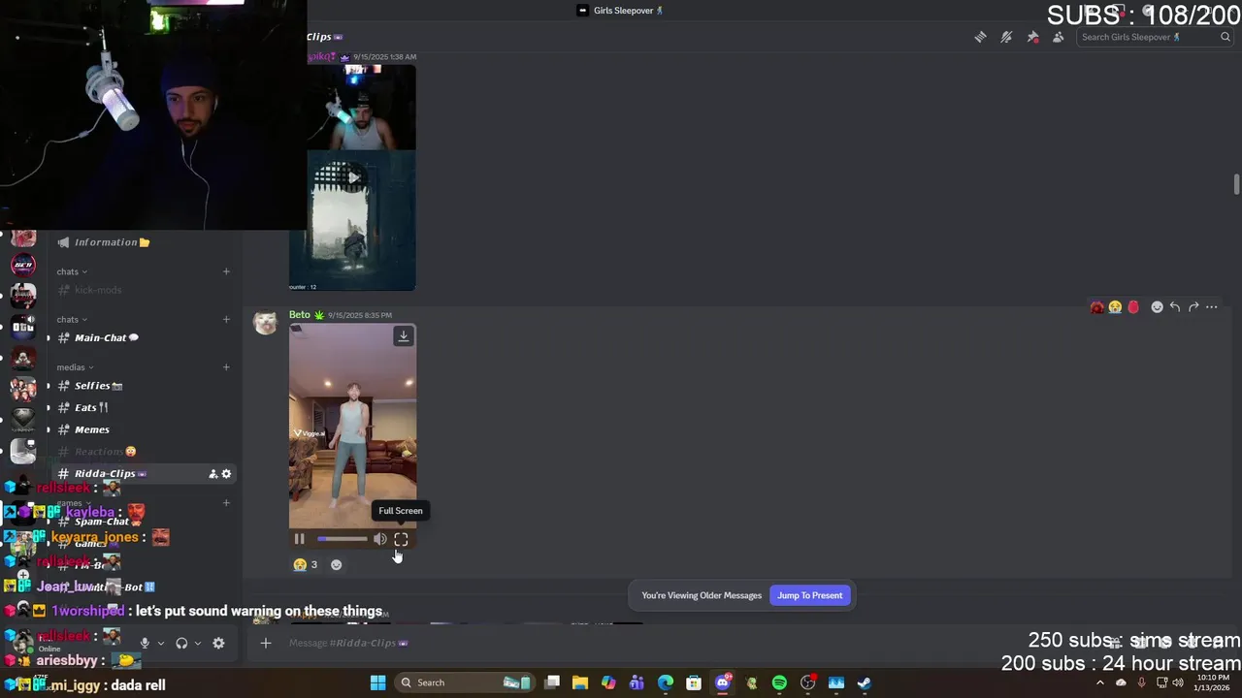React with the crying face quick emoji
This screenshot has height=698, width=1242.
1115,307
